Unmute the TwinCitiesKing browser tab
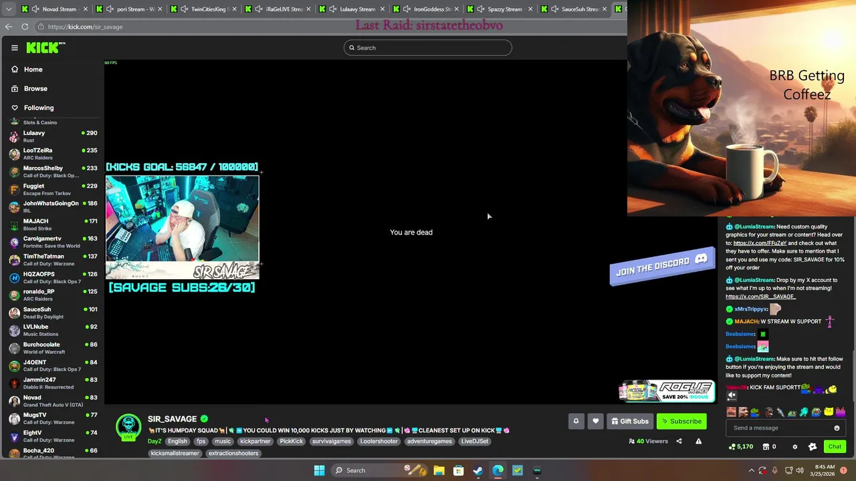 click(183, 9)
